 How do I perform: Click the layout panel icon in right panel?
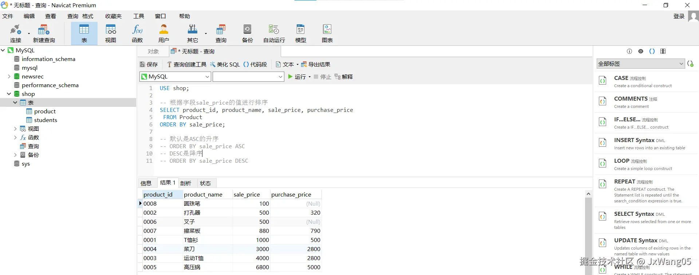(663, 51)
